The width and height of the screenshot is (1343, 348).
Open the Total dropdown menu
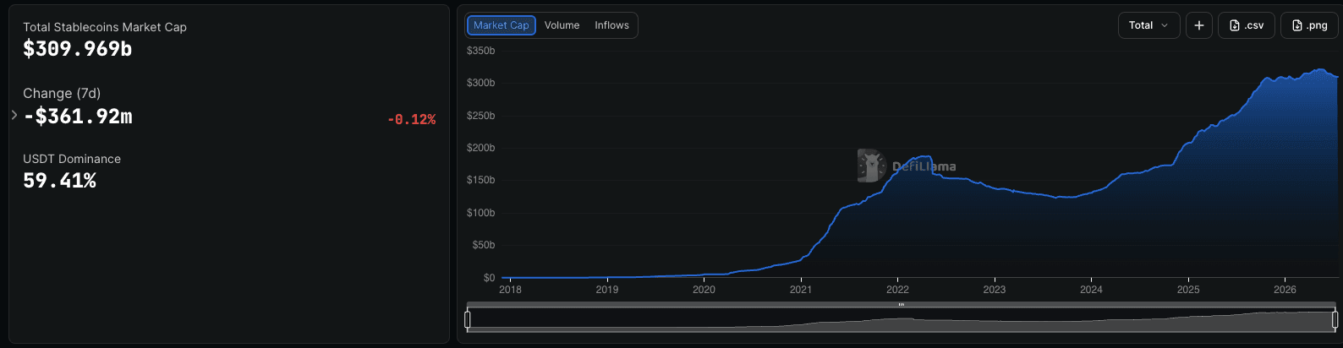click(x=1148, y=25)
